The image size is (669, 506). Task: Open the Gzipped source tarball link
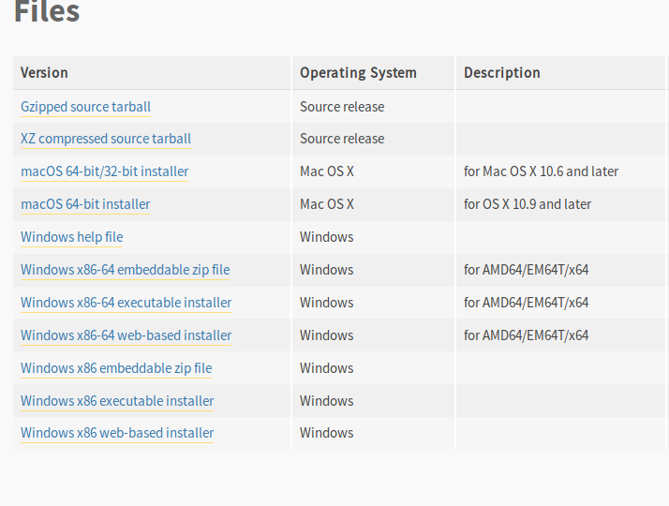[86, 107]
